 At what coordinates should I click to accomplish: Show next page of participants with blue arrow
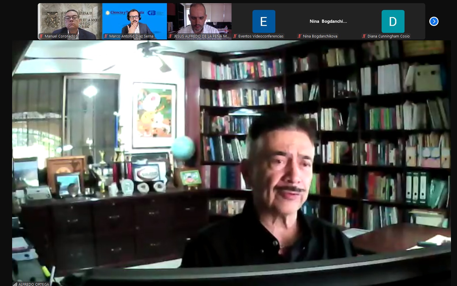434,21
